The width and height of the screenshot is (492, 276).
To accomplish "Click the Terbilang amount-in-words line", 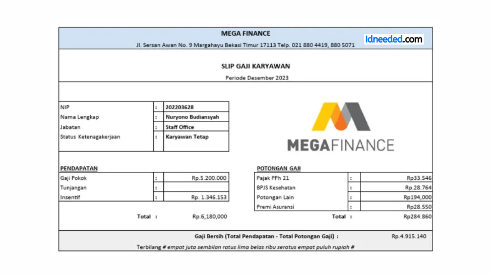I will (246, 247).
